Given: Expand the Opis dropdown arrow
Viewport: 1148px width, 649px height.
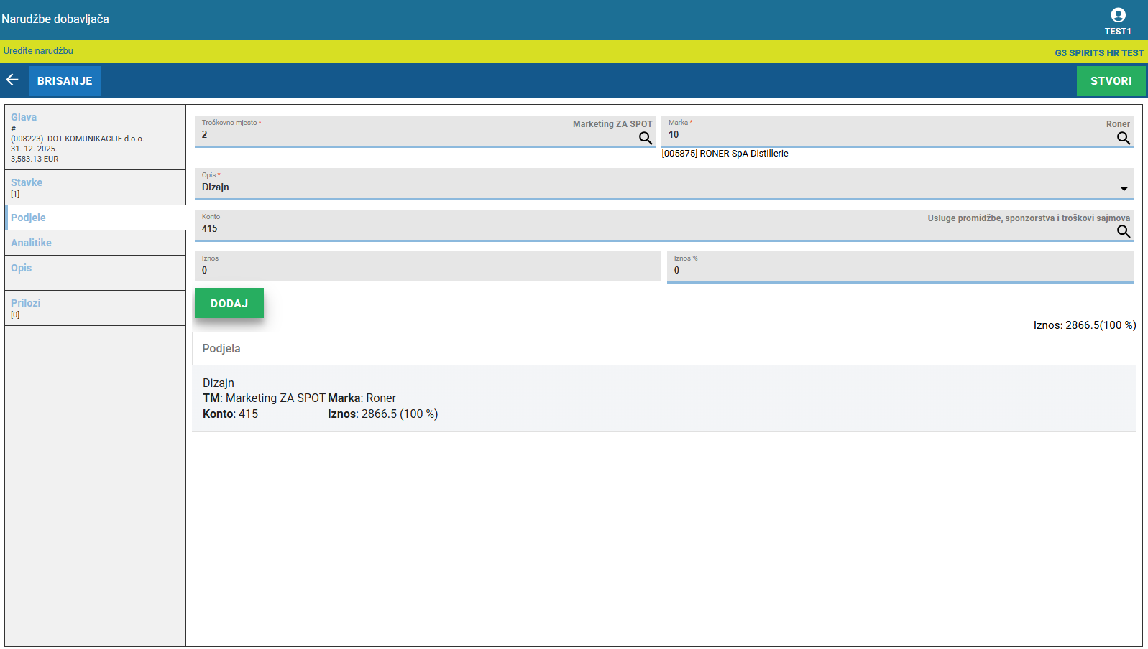Looking at the screenshot, I should [x=1124, y=189].
